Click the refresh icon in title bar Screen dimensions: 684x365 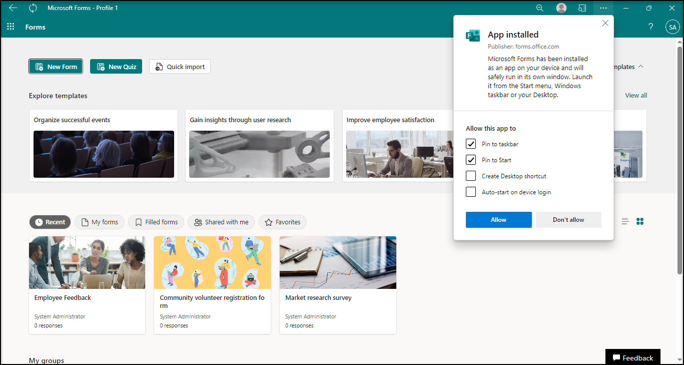[x=33, y=8]
